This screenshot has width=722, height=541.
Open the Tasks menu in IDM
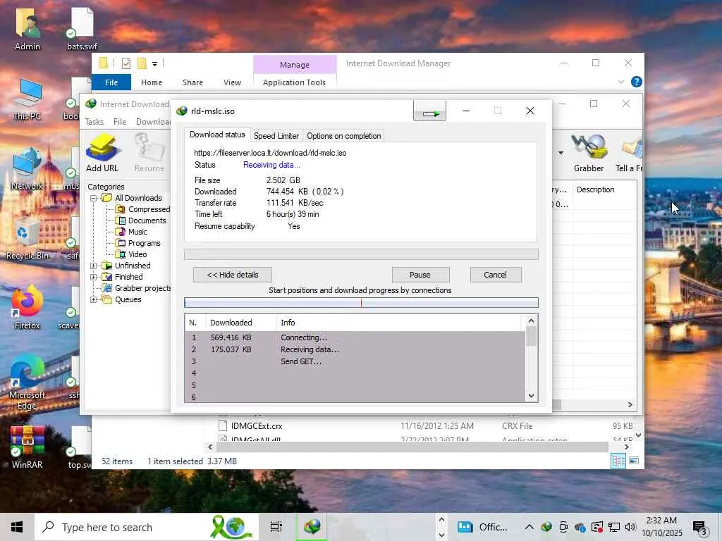94,122
